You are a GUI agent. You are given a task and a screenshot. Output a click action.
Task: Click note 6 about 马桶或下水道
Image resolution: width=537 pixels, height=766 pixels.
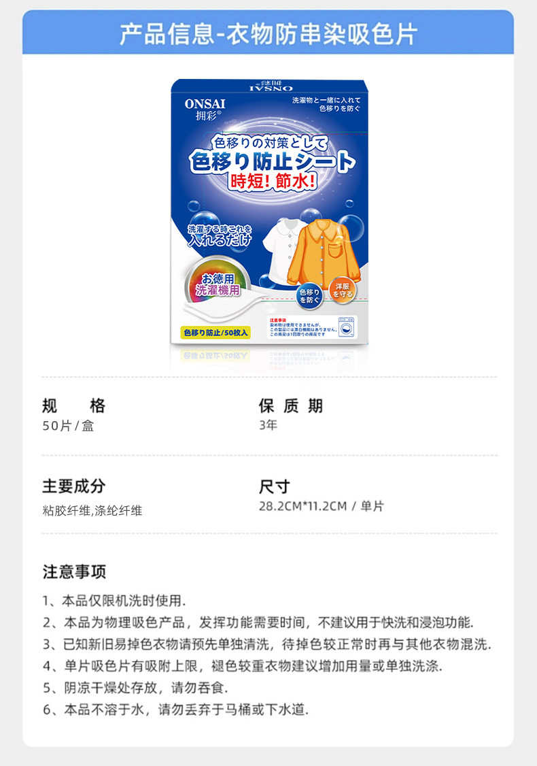pyautogui.click(x=176, y=710)
